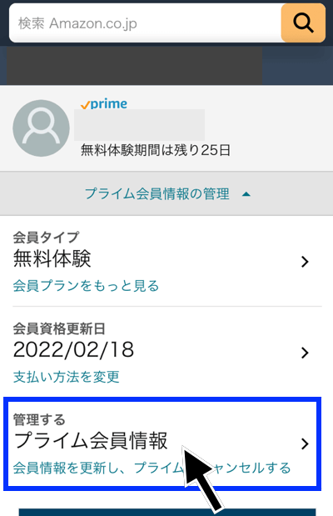The height and width of the screenshot is (516, 333).
Task: Tap chevron arrow in 会員タイプ row
Action: [305, 262]
